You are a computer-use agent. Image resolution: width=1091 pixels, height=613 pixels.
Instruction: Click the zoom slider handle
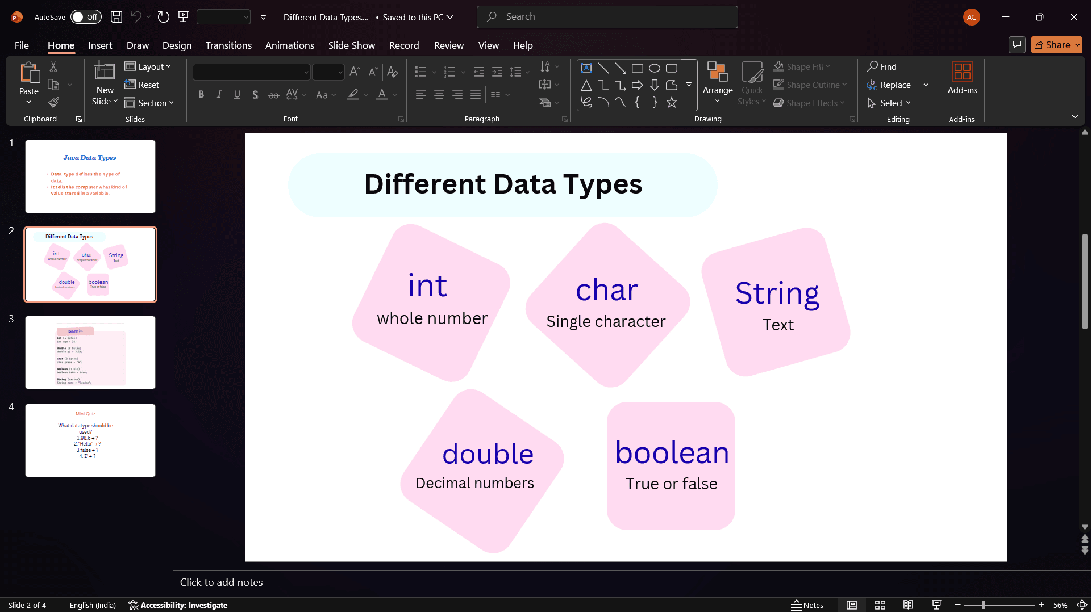pyautogui.click(x=983, y=605)
